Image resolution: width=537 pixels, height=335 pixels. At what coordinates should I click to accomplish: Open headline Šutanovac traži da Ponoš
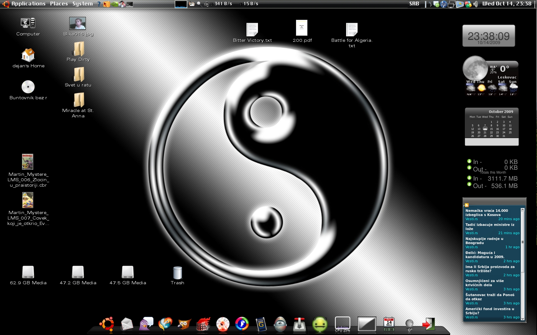[490, 297]
